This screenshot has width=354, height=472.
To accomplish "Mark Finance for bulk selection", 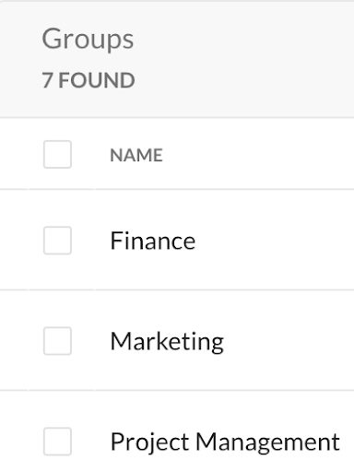I will (57, 241).
